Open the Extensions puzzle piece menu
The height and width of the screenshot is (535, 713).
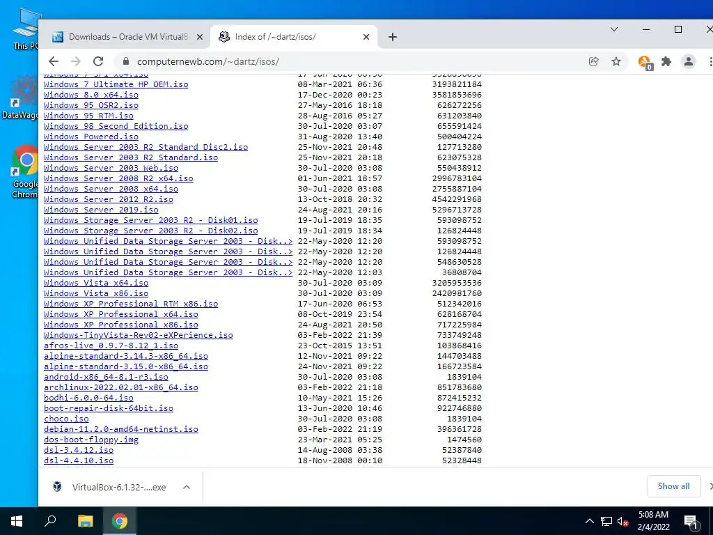(666, 61)
